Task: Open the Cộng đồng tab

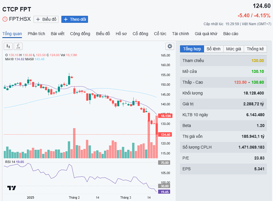Action: coord(80,34)
